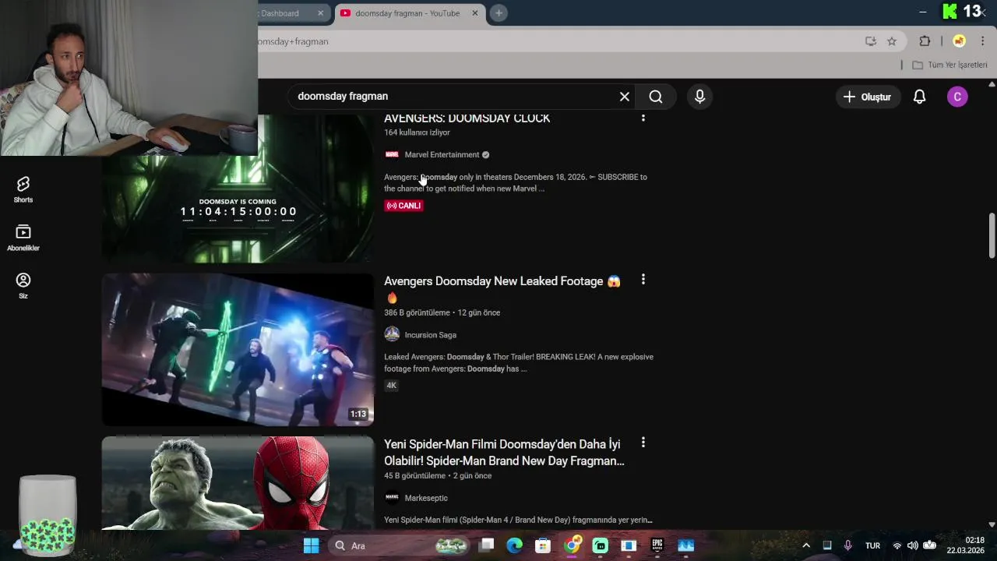
Task: Play the Hulk and Spider-Man thumbnail
Action: coord(238,483)
